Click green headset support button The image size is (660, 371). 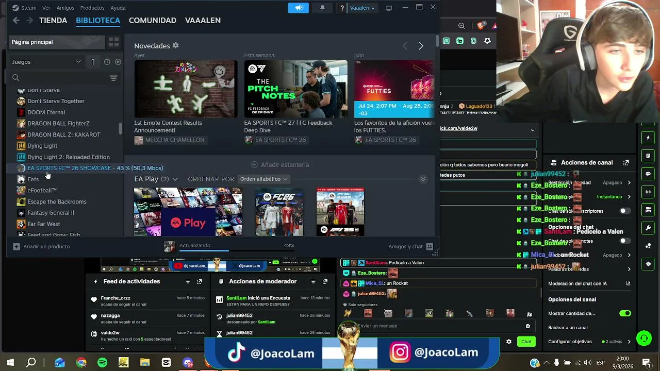click(644, 339)
